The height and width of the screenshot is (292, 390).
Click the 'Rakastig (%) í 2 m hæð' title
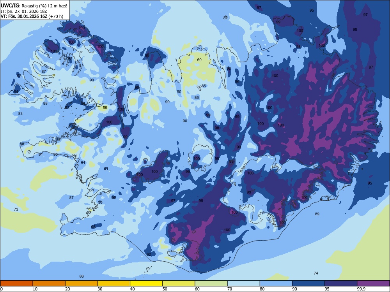click(x=44, y=6)
